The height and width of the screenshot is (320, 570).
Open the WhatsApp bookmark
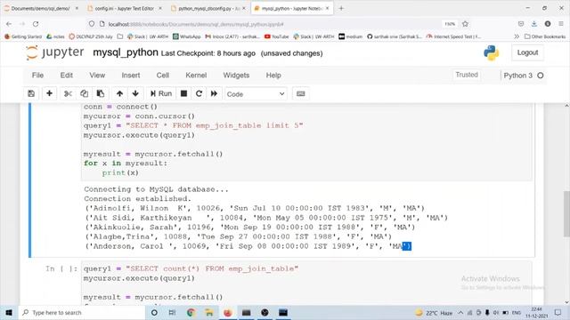pyautogui.click(x=187, y=36)
